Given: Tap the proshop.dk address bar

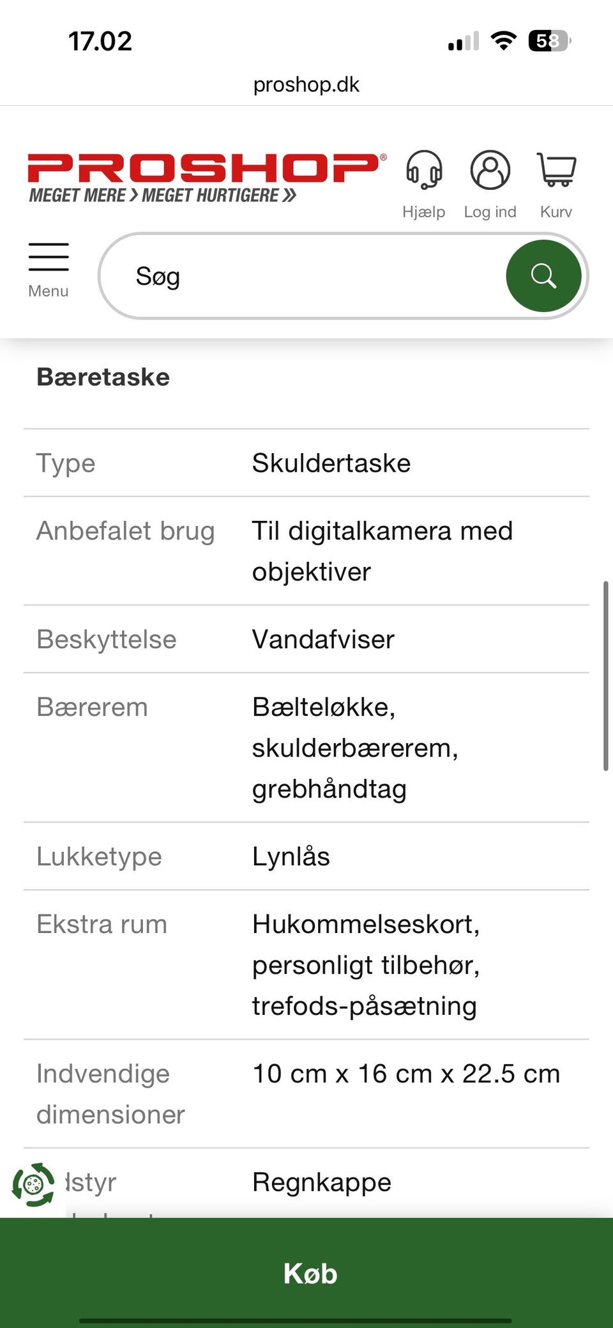Looking at the screenshot, I should pyautogui.click(x=306, y=84).
